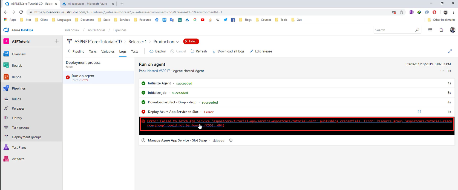Image resolution: width=458 pixels, height=190 pixels.
Task: Click the Azure DevOps logo
Action: point(18,30)
